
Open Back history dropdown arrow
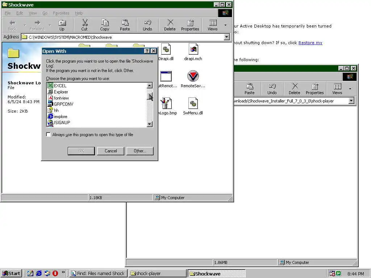click(25, 25)
